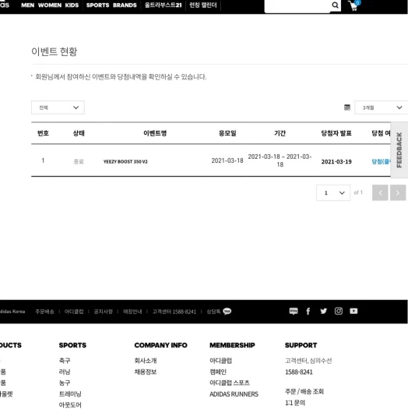The image size is (408, 409).
Task: Open 농구 under SPORTS
Action: coord(65,383)
